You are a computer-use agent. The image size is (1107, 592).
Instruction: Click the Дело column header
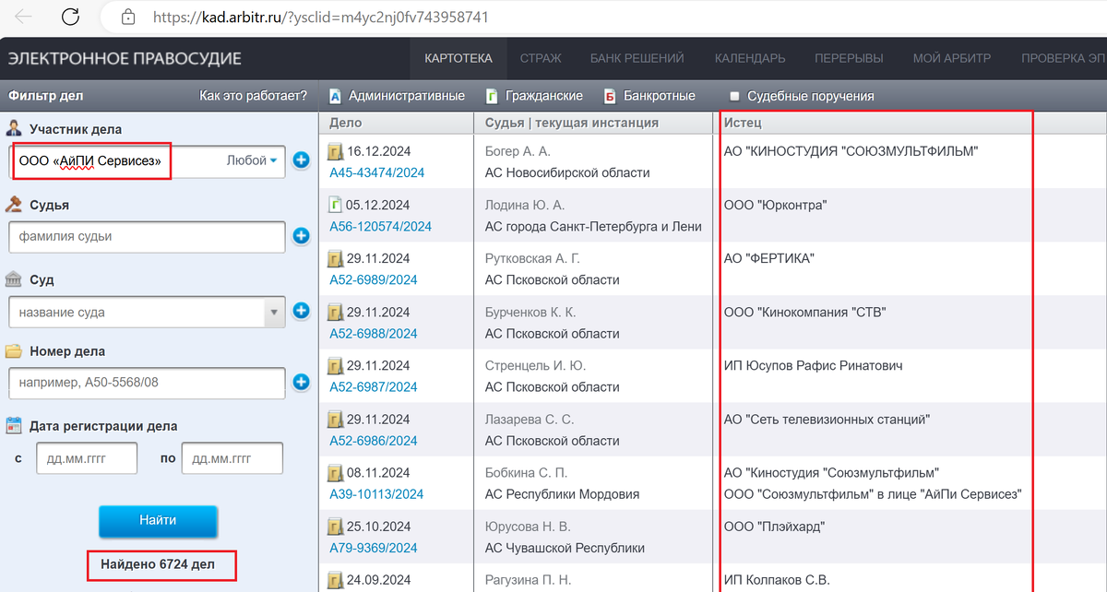point(345,123)
